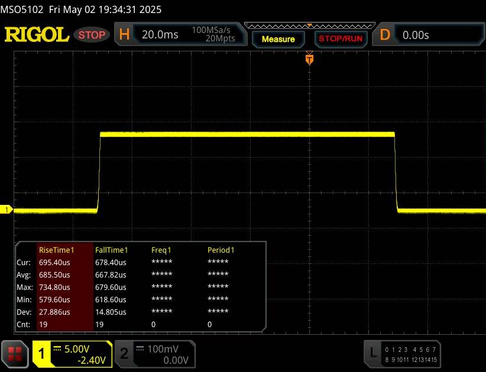Screen dimensions: 486x372
Task: Click the 679.60us max fall time value
Action: 111,287
